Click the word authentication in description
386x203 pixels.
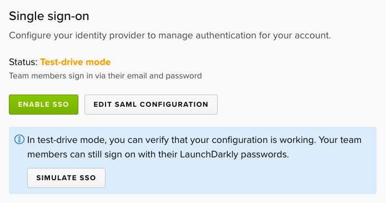click(x=225, y=36)
